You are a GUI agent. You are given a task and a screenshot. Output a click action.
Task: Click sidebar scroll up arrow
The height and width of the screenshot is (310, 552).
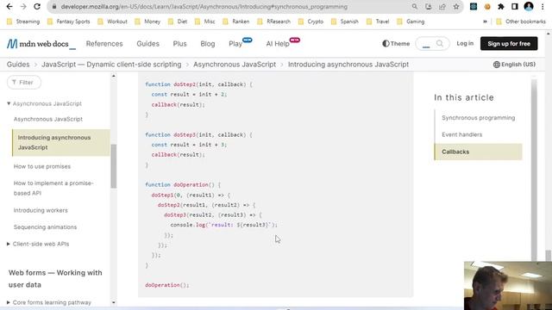pos(113,76)
